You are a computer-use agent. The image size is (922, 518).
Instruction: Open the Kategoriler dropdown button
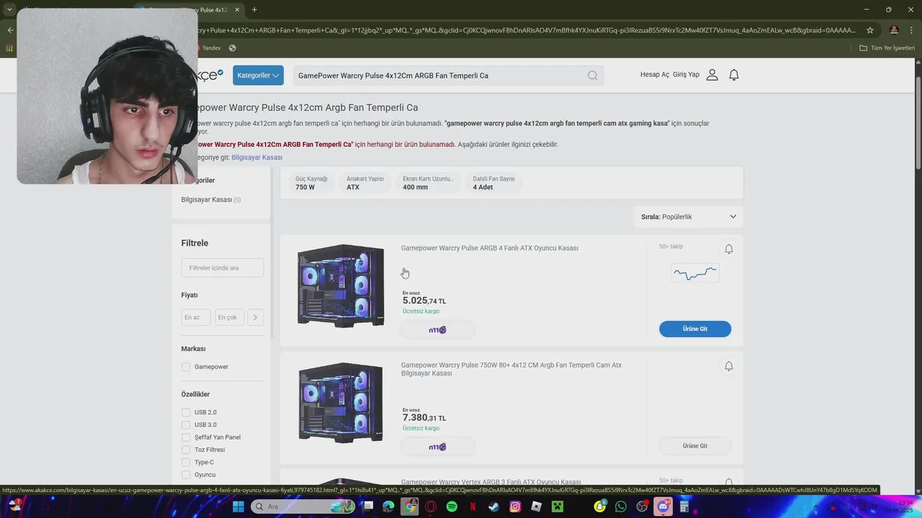[258, 76]
